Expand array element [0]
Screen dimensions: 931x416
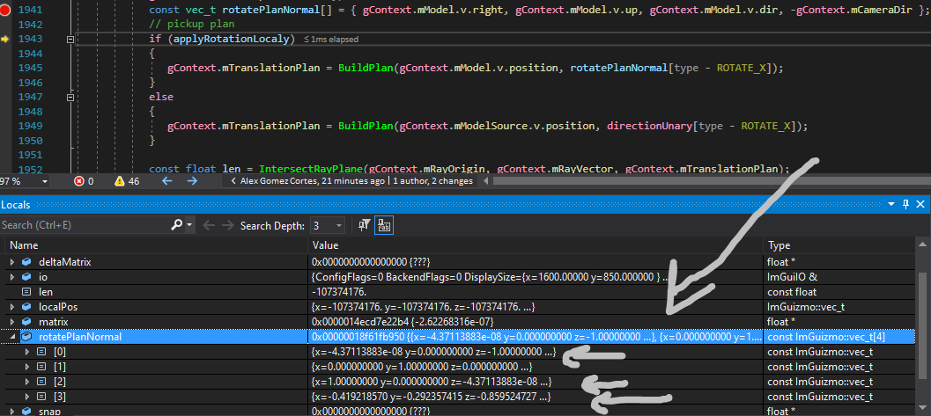pyautogui.click(x=26, y=352)
